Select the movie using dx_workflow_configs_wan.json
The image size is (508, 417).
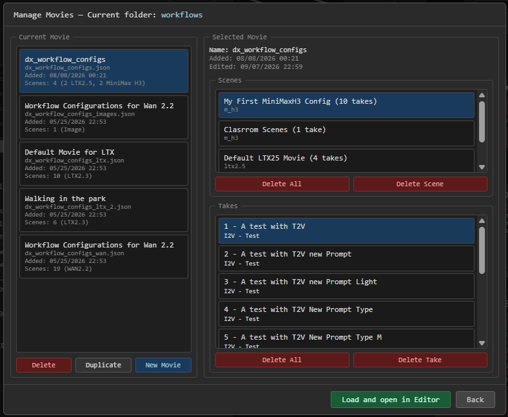[x=104, y=257]
